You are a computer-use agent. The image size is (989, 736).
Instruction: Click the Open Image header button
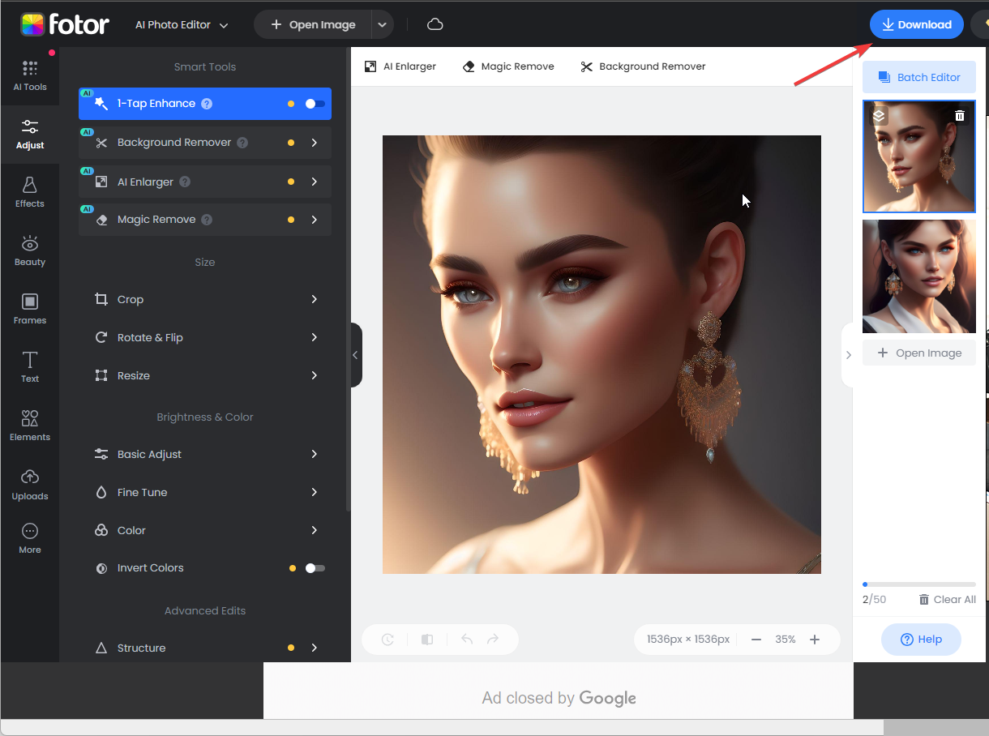(313, 25)
